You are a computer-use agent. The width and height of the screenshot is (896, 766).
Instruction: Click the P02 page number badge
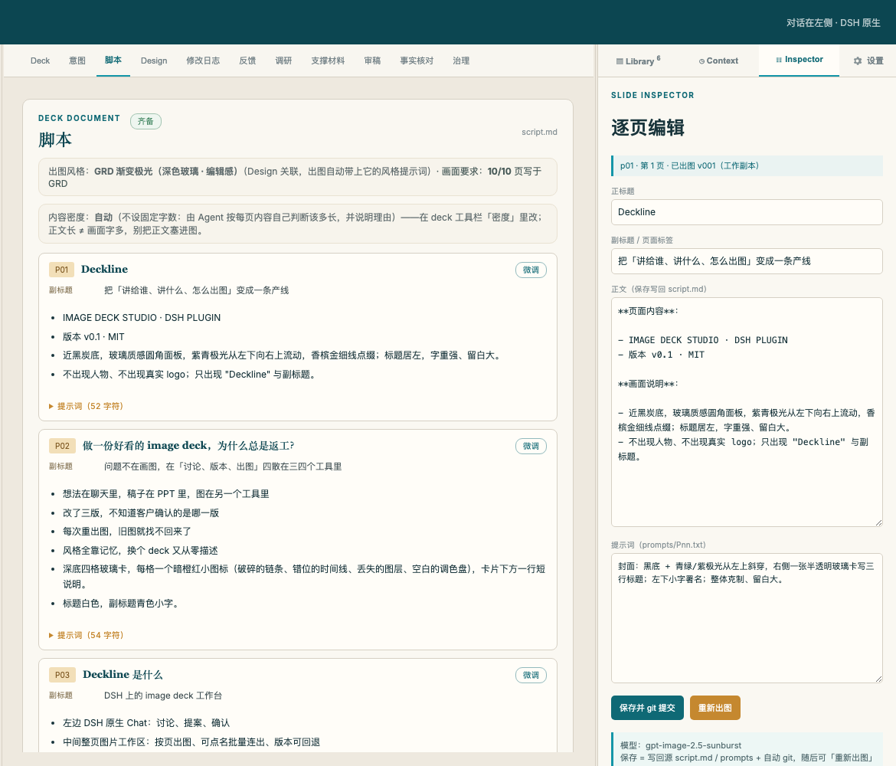click(x=62, y=446)
